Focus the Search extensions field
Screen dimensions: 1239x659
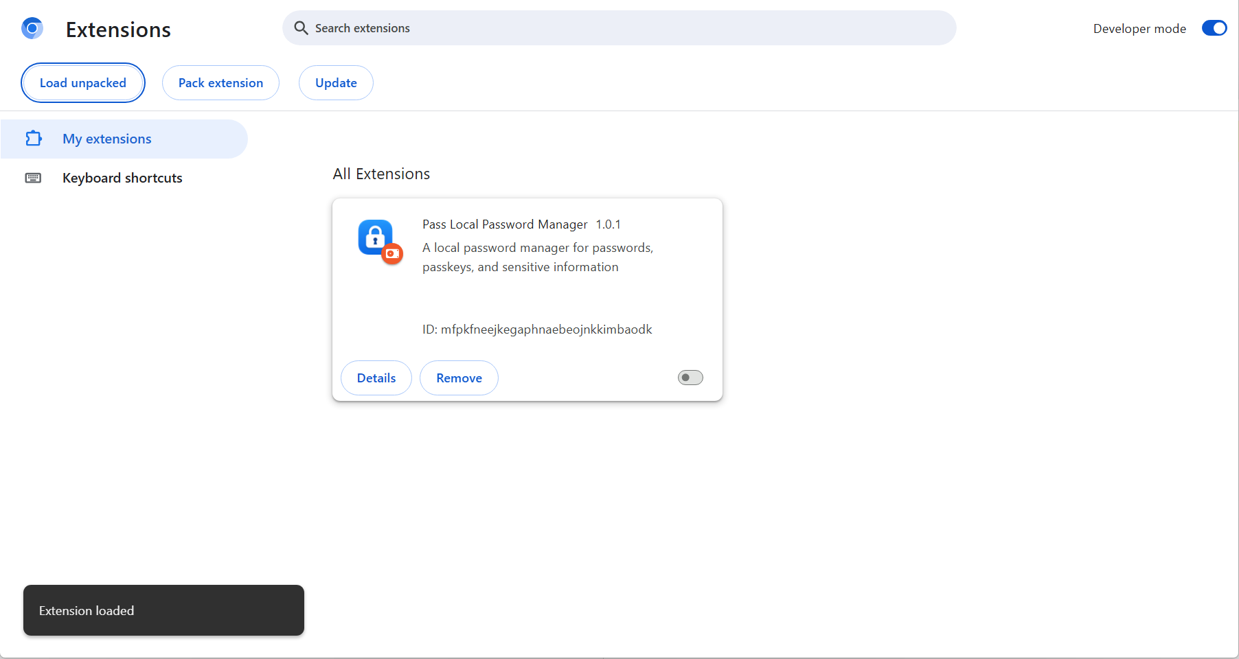point(619,28)
